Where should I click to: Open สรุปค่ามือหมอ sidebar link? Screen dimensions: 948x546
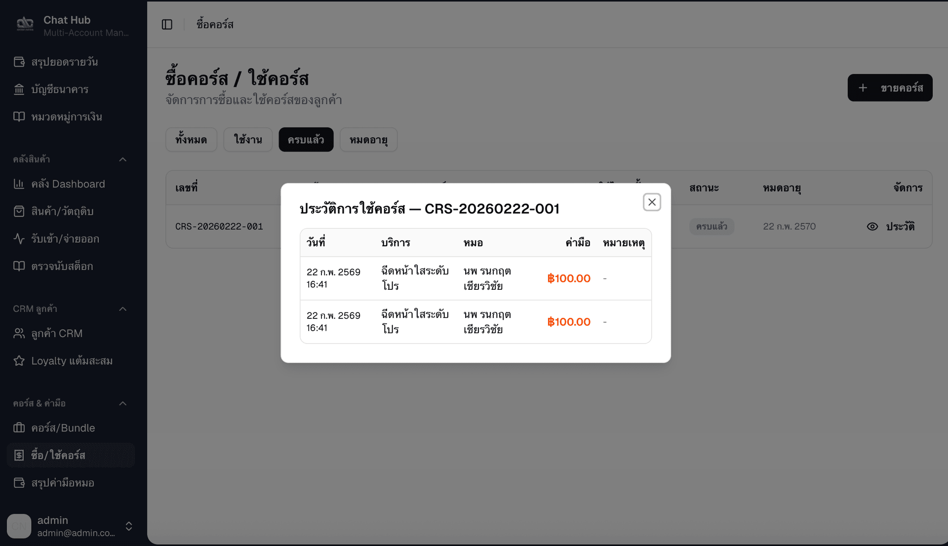click(63, 483)
